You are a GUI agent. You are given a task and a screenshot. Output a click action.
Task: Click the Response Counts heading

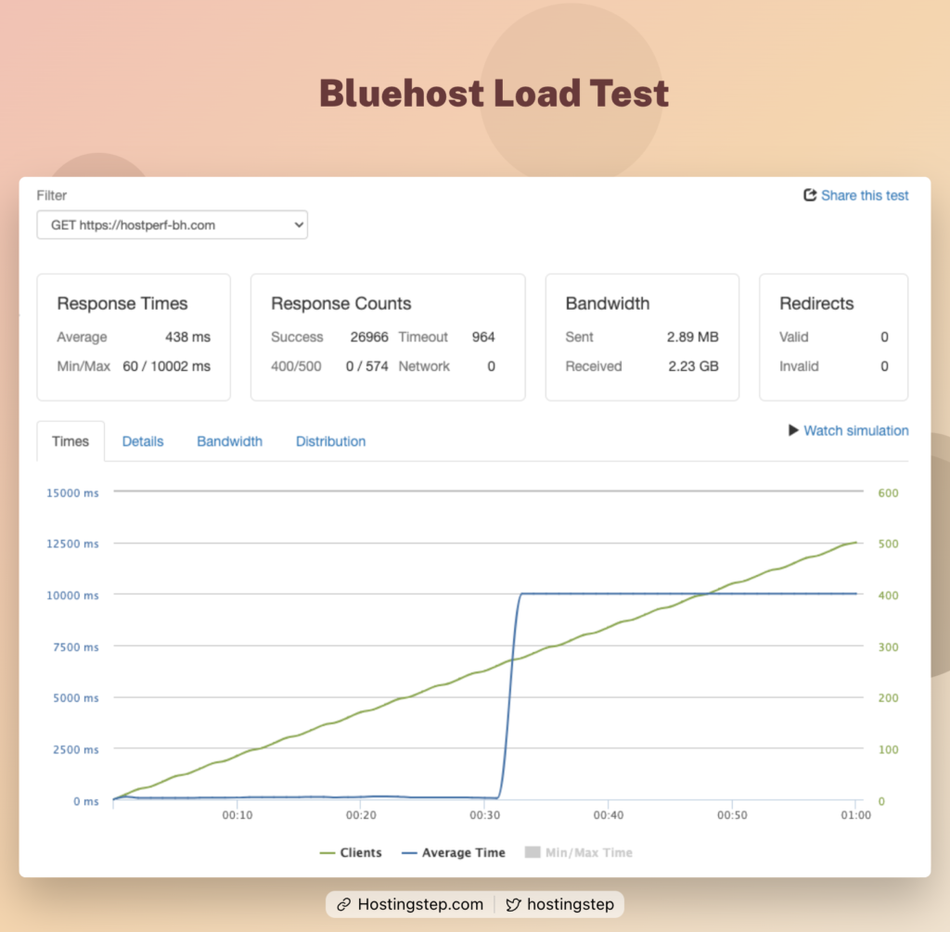point(341,303)
